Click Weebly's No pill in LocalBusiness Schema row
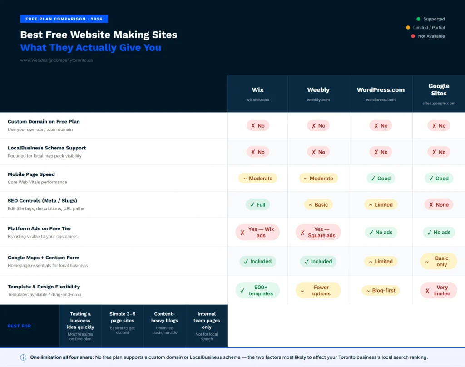Viewport: 465px width, 367px height. (318, 152)
